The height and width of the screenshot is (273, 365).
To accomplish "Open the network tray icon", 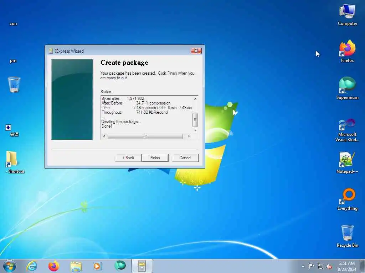I will 320,266.
